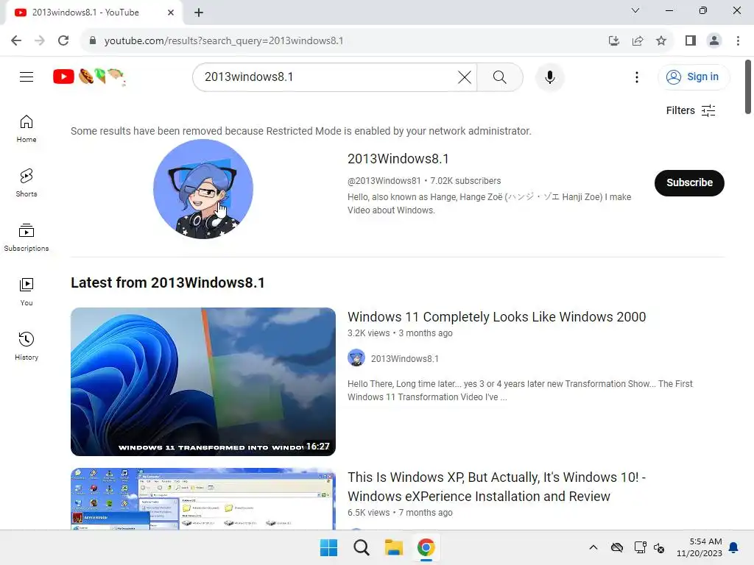
Task: Open the taskbar clock and date
Action: [x=700, y=547]
